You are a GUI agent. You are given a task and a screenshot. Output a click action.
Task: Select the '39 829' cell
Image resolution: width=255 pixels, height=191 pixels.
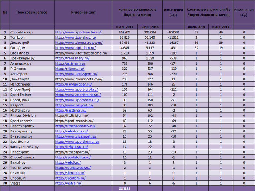tap(125, 37)
